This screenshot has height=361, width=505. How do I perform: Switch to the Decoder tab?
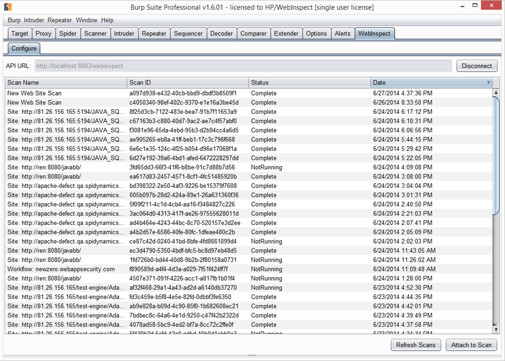pyautogui.click(x=221, y=34)
